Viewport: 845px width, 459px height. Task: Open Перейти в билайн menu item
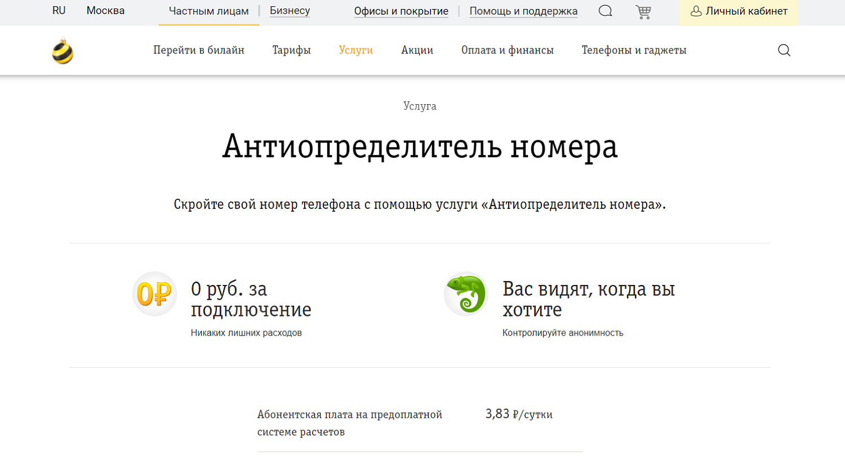point(199,50)
